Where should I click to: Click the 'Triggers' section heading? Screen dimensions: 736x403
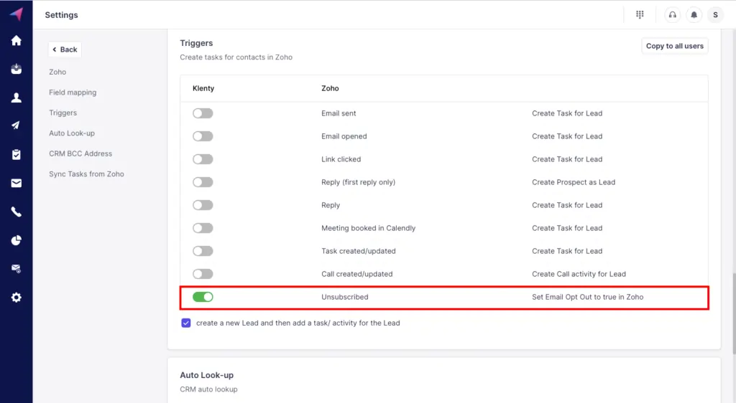[196, 43]
